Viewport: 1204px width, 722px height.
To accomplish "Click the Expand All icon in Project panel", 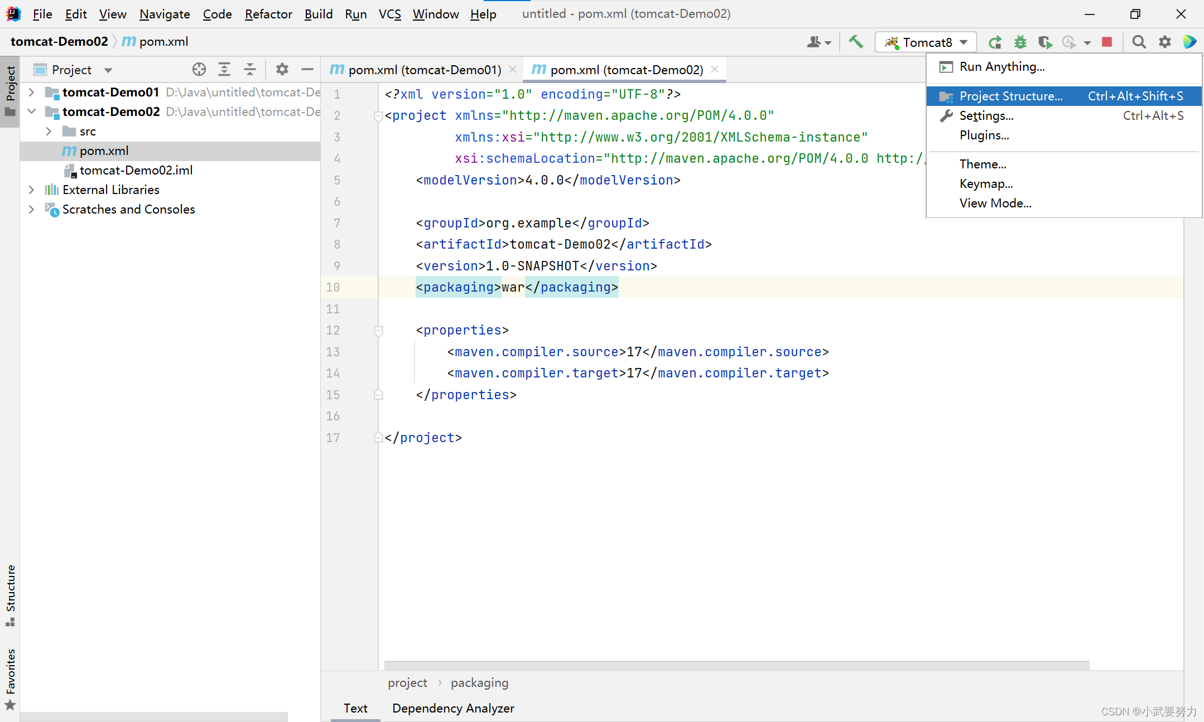I will point(224,69).
